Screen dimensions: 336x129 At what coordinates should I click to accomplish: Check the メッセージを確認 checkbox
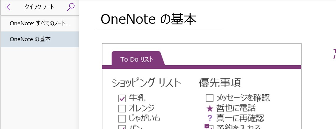(209, 98)
